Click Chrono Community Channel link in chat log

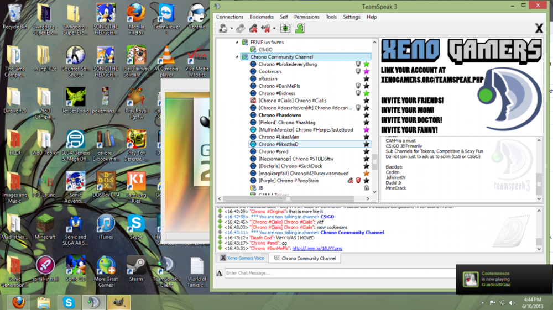352,233
